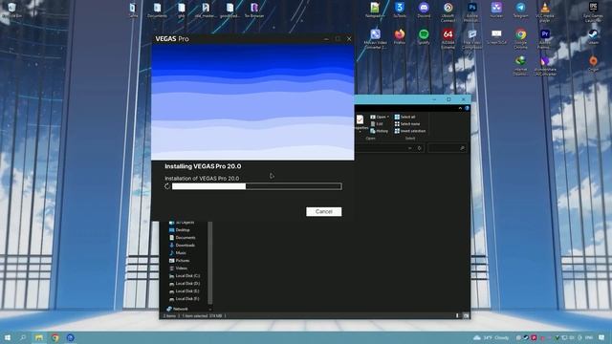This screenshot has width=612, height=344.
Task: Launch Telegram from the desktop
Action: pos(520,10)
